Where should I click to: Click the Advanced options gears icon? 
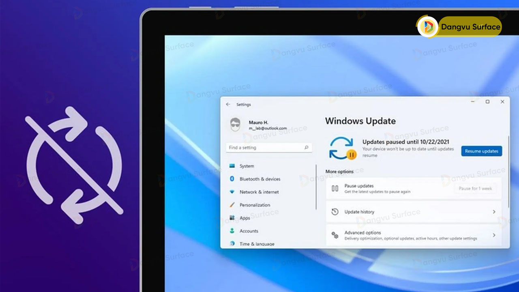point(334,235)
